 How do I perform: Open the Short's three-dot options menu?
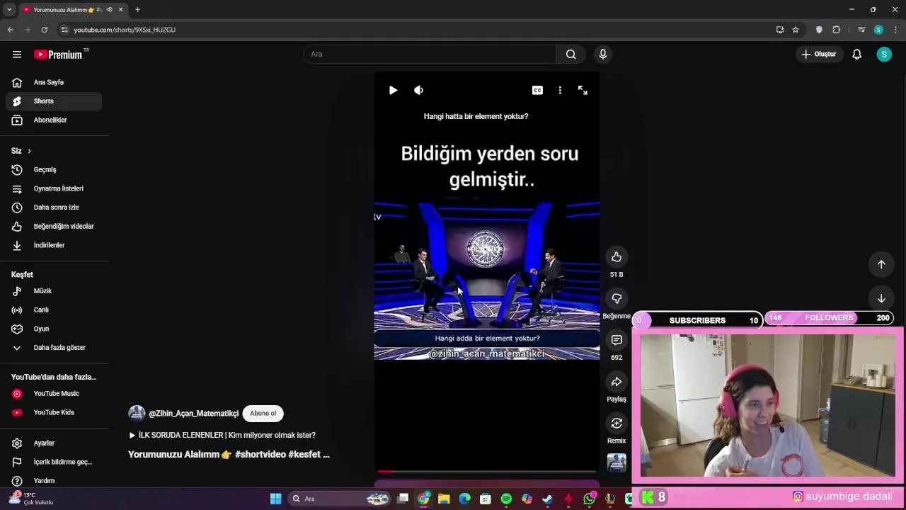click(x=560, y=91)
